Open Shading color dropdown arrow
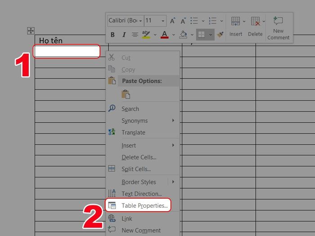 click(192, 35)
